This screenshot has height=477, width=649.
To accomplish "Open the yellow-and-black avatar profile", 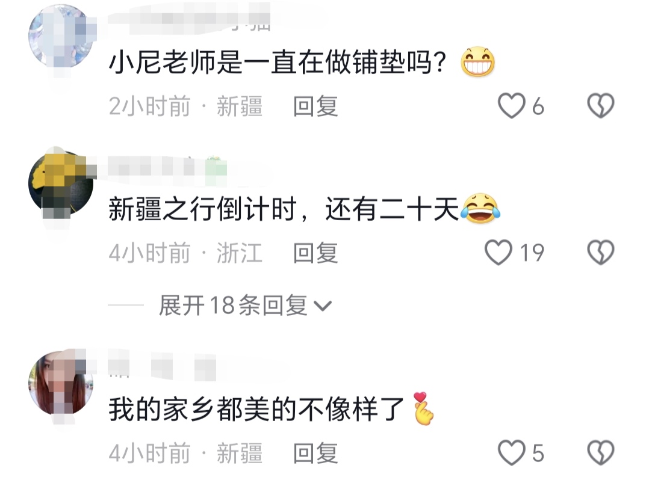I will coord(61,183).
